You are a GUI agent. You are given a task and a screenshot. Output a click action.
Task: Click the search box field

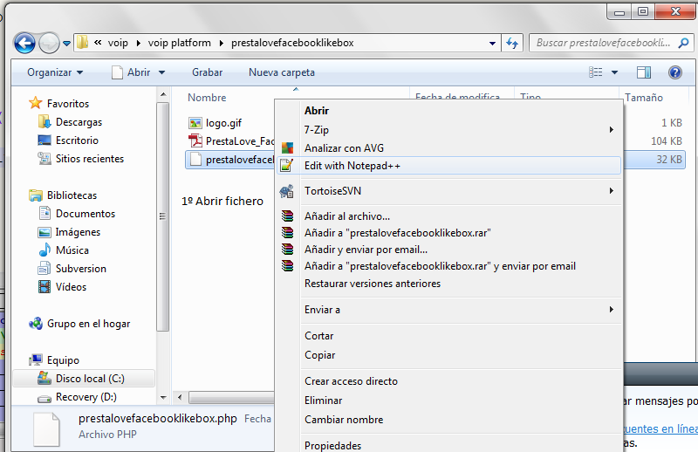[x=602, y=43]
